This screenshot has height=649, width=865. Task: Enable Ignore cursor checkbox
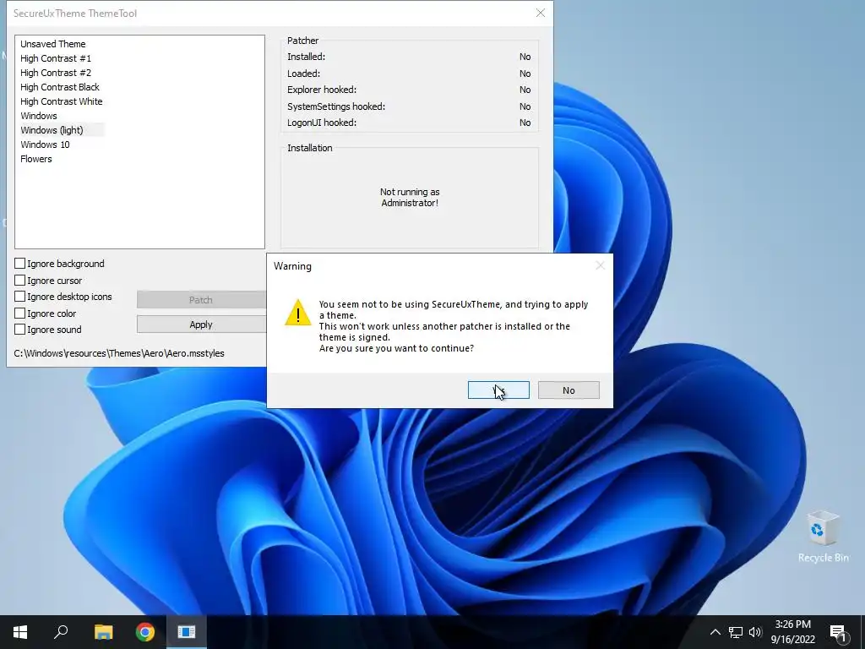20,281
